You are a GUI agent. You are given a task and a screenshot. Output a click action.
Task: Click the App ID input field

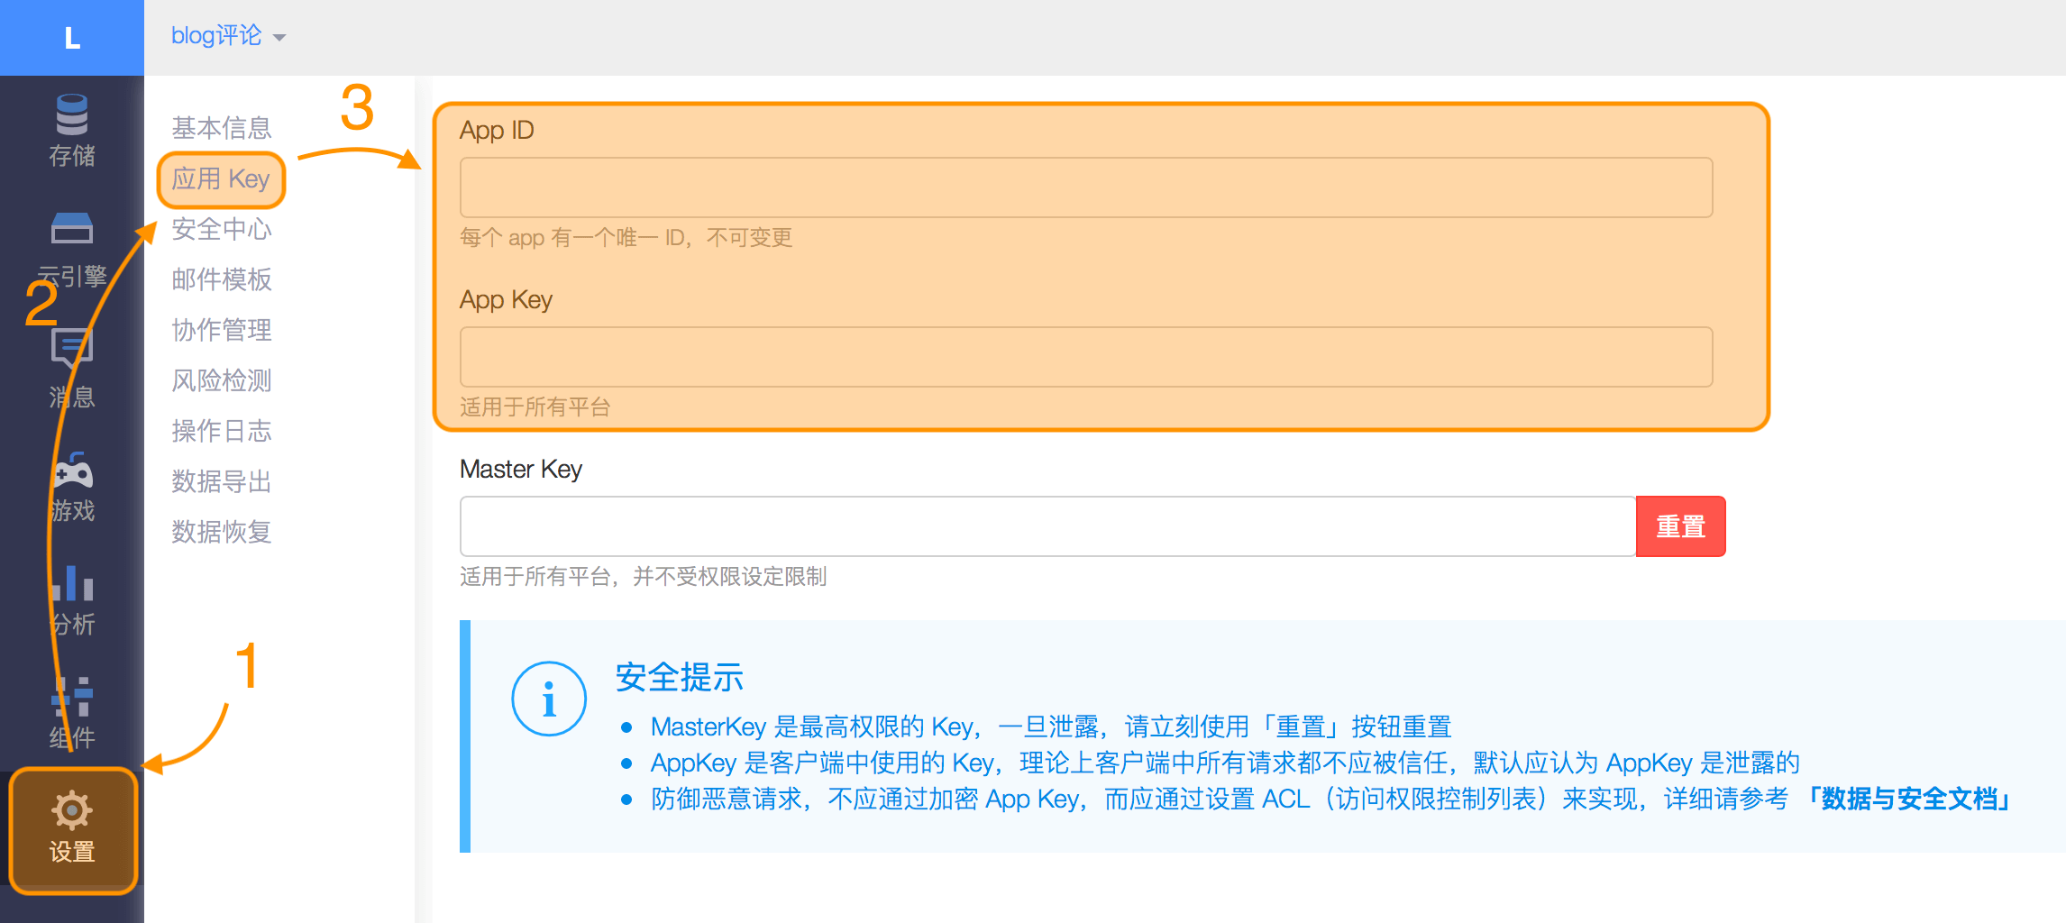click(x=1085, y=187)
